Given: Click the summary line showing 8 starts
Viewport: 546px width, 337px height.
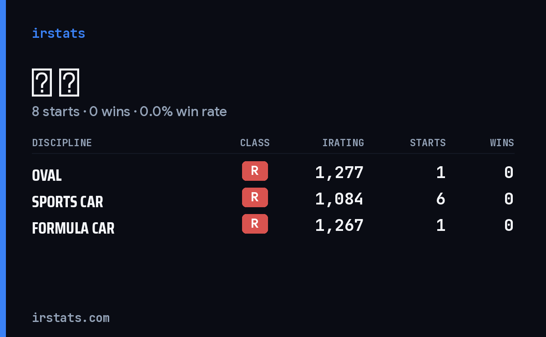Looking at the screenshot, I should (x=129, y=111).
